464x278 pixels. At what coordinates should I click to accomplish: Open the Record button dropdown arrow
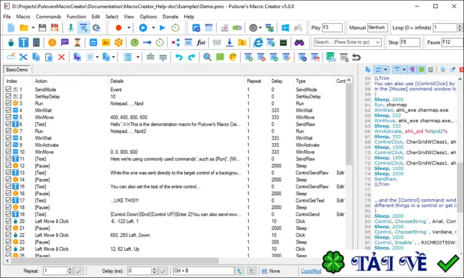[129, 28]
